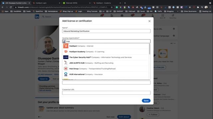
Task: Open the Host&Web bookmarks folder
Action: point(16,11)
